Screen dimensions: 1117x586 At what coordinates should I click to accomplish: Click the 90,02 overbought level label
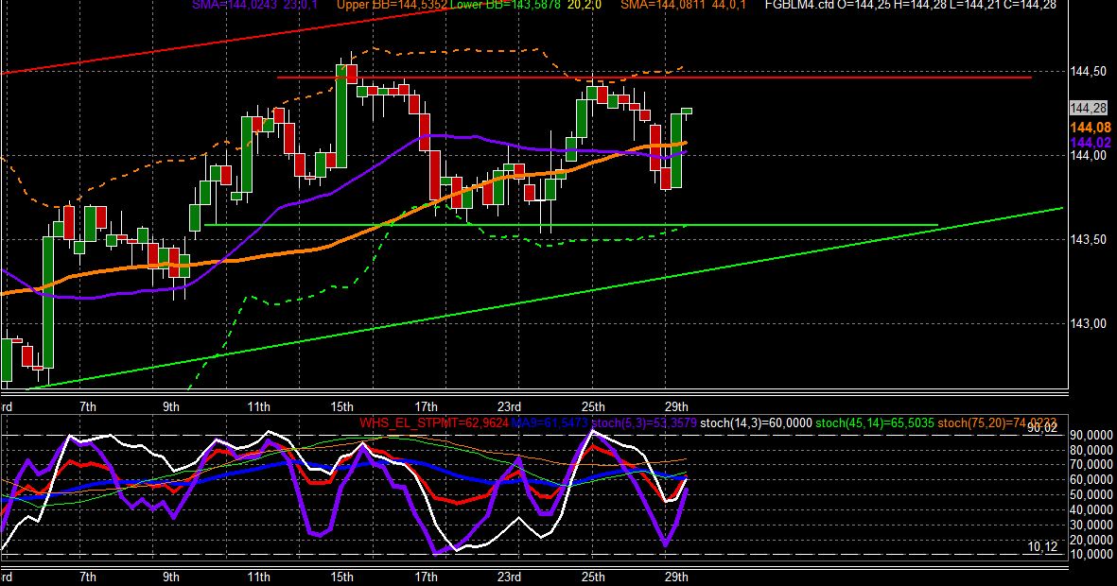(x=1042, y=428)
